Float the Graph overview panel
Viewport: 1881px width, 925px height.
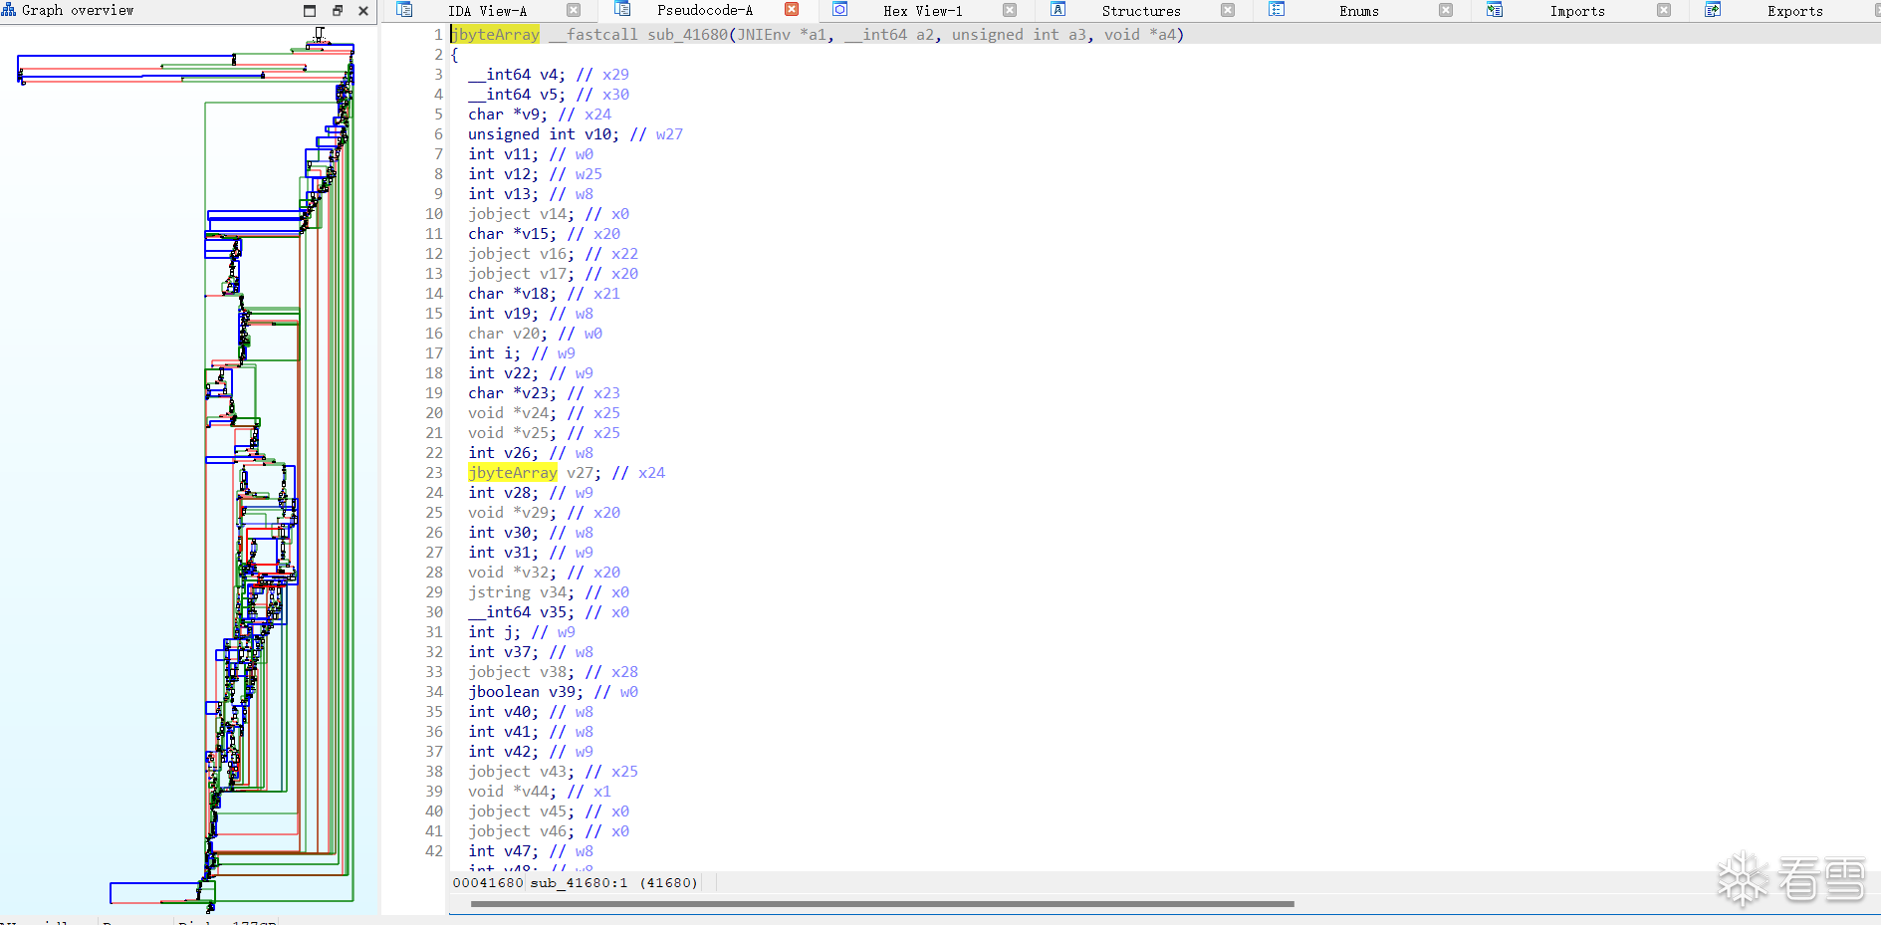pyautogui.click(x=338, y=11)
